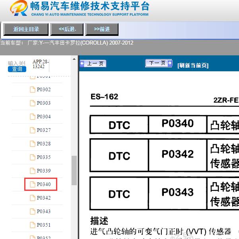Open P0327 entry in tree
The image size is (239, 239).
[44, 130]
